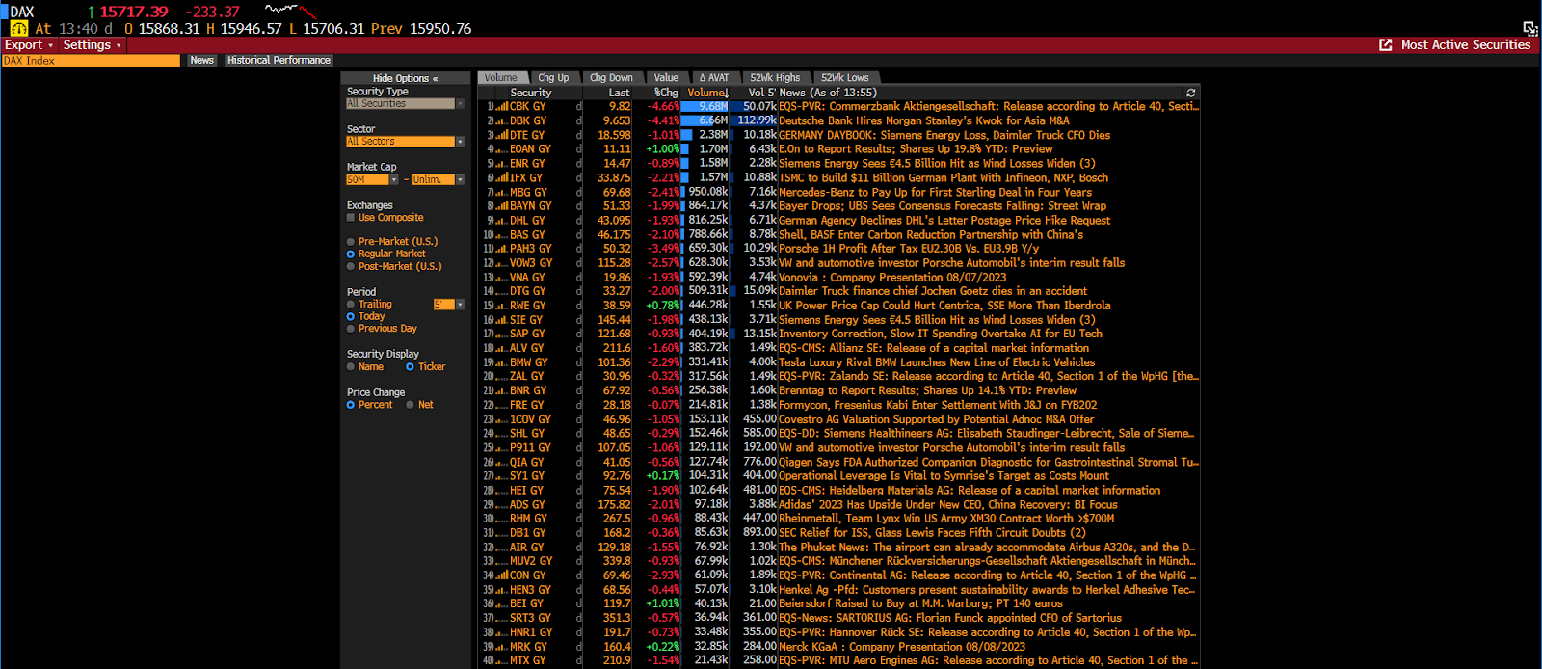Click the volume bars icon for EOAN GY

click(x=502, y=149)
